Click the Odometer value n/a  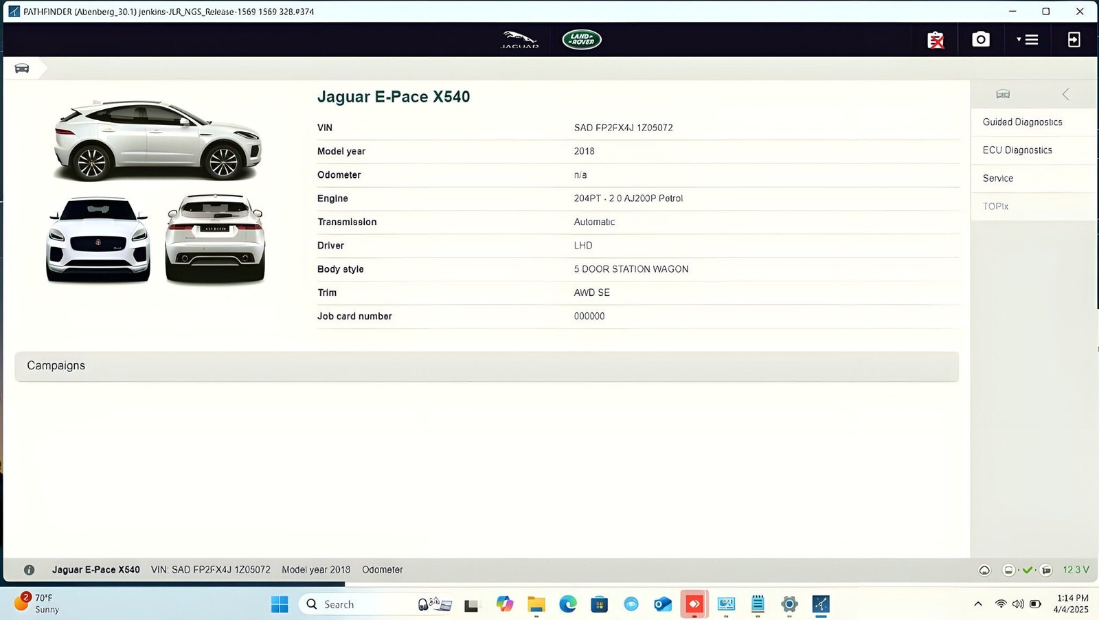[x=580, y=175]
